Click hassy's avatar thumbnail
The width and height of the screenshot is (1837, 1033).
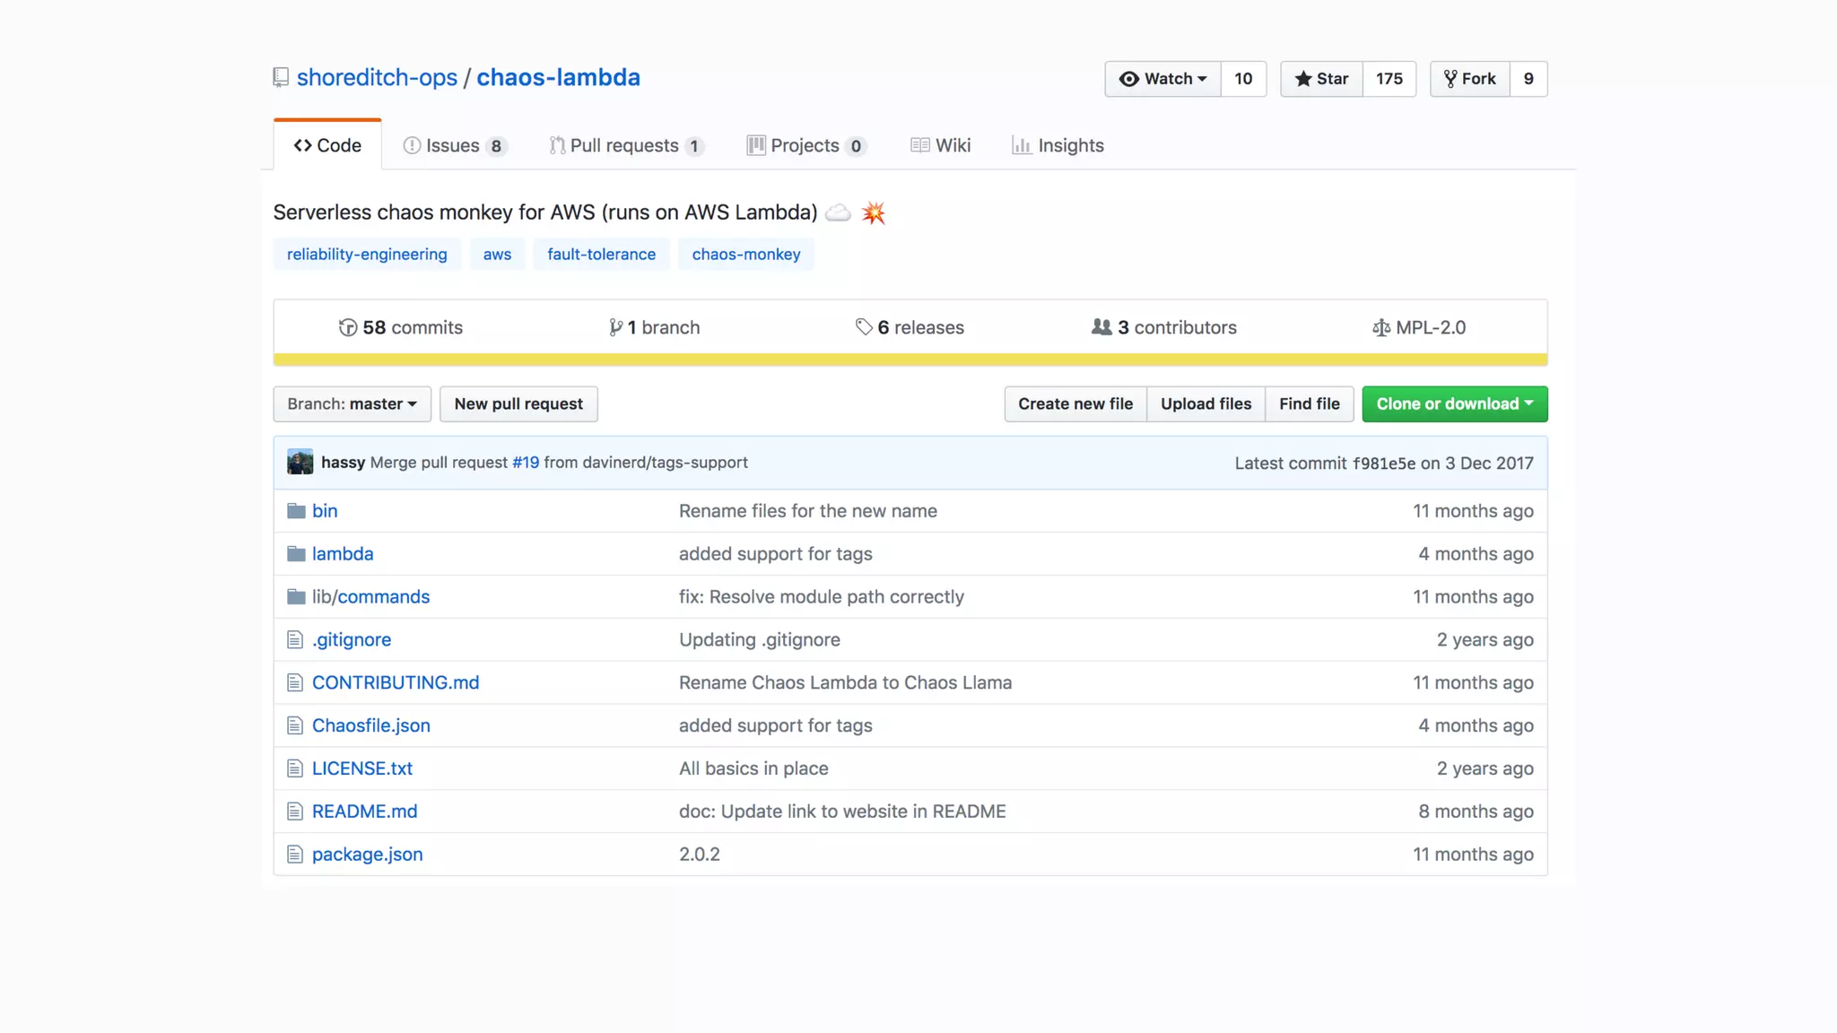pyautogui.click(x=300, y=463)
